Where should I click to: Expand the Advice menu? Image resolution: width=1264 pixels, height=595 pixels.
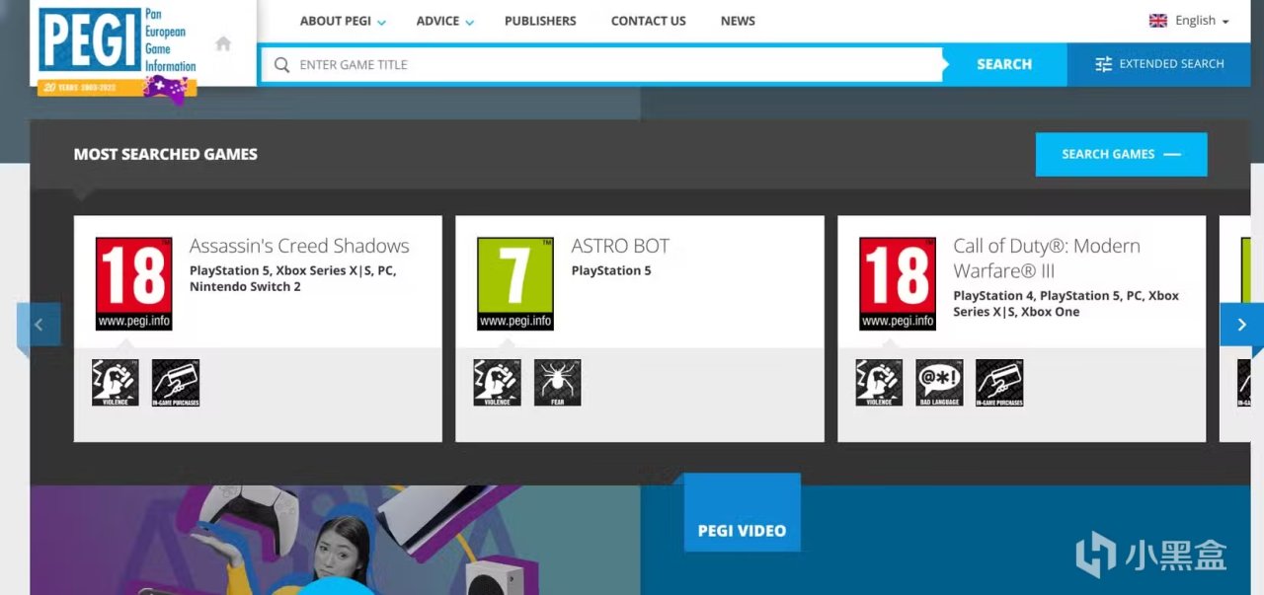(x=445, y=21)
